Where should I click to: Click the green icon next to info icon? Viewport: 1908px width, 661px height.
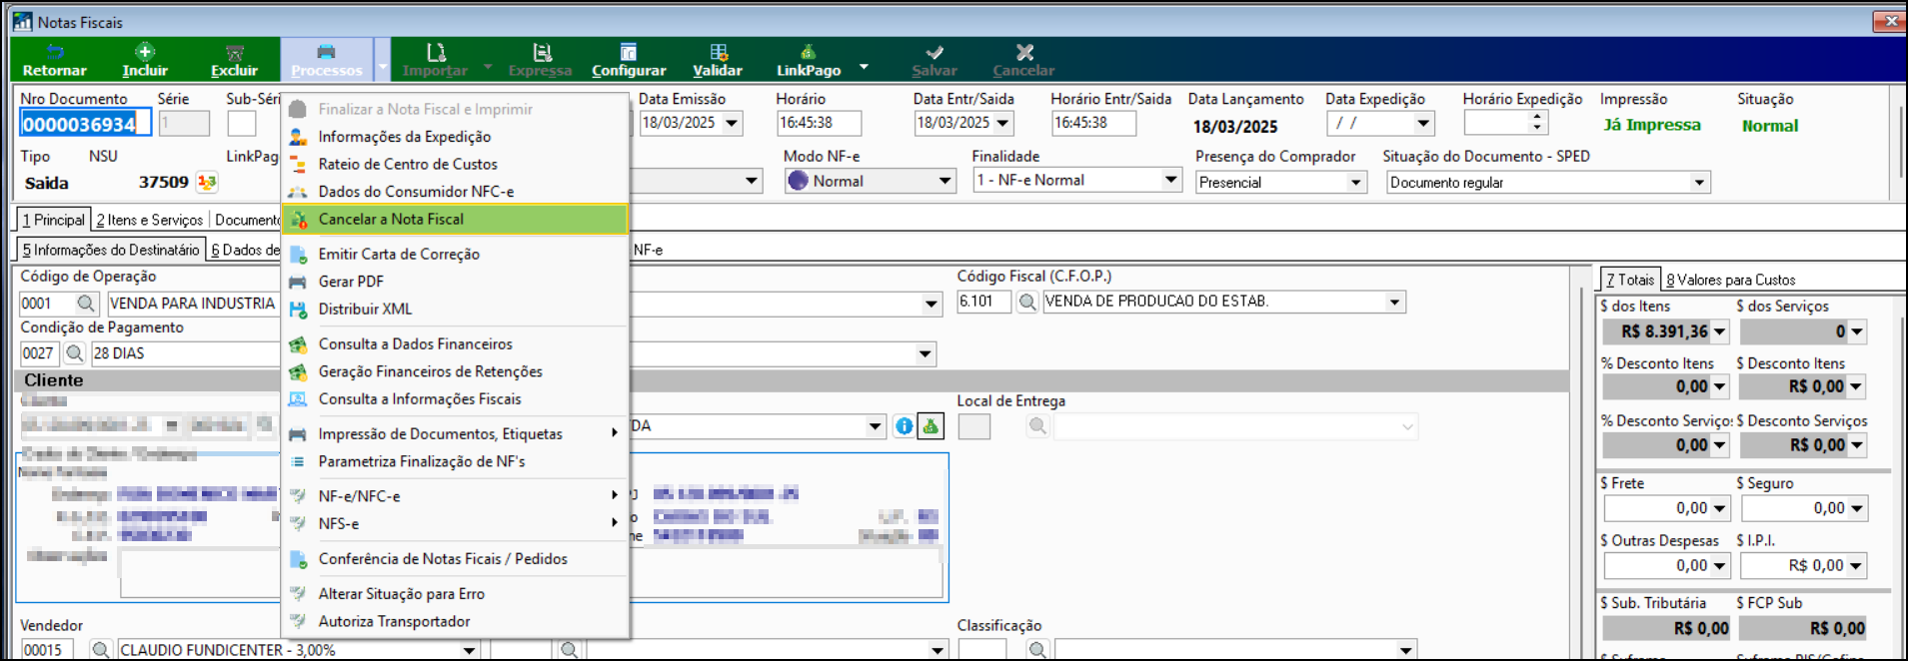[x=931, y=426]
